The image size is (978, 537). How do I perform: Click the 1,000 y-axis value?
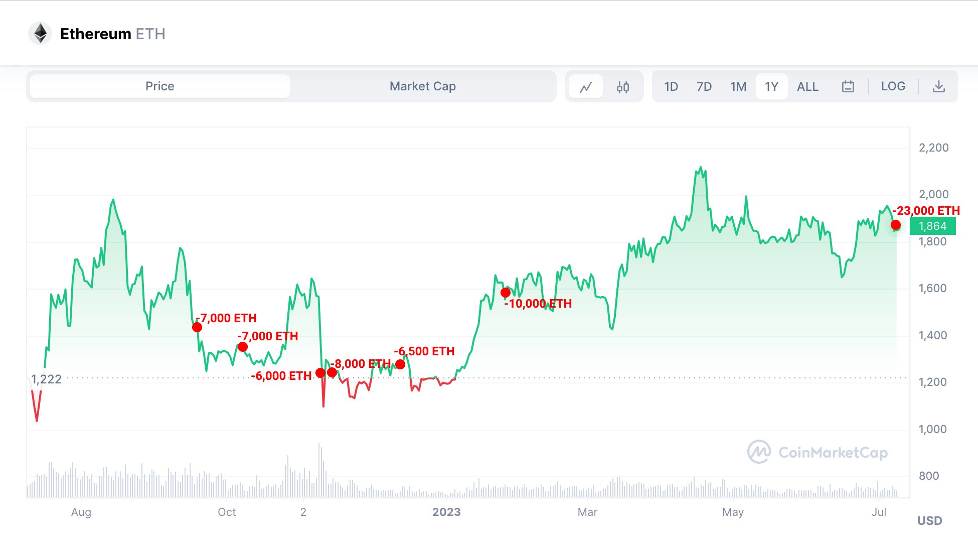pyautogui.click(x=932, y=429)
